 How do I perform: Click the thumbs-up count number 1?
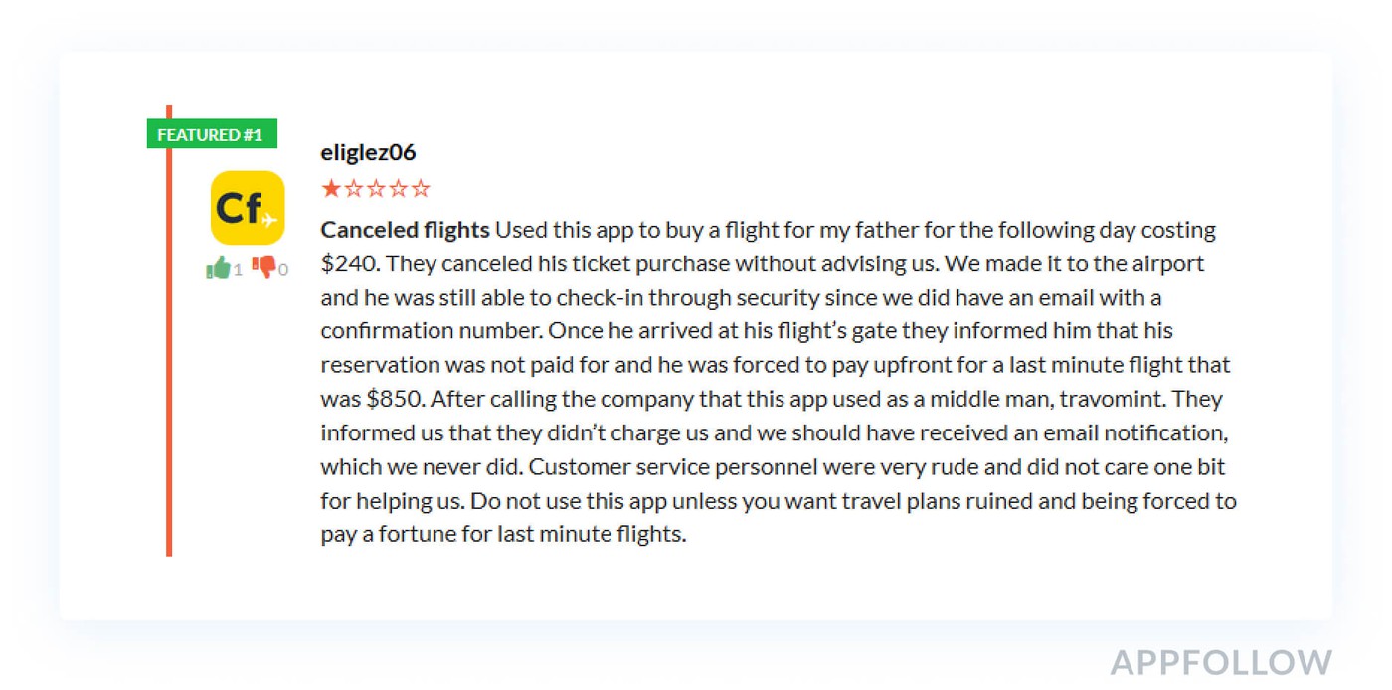(238, 270)
